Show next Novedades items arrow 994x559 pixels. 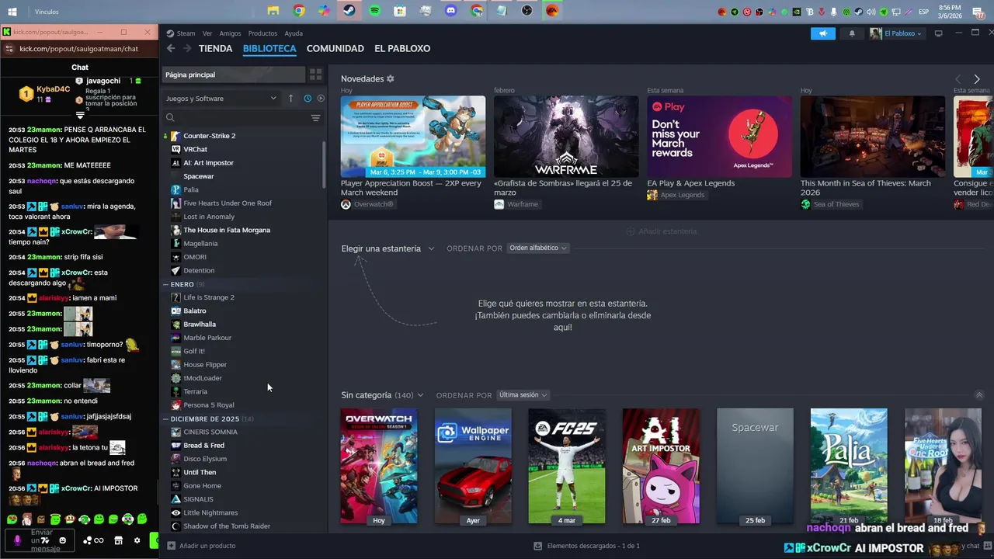(x=977, y=79)
